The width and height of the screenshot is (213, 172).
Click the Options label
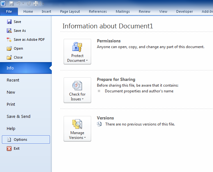coord(20,140)
